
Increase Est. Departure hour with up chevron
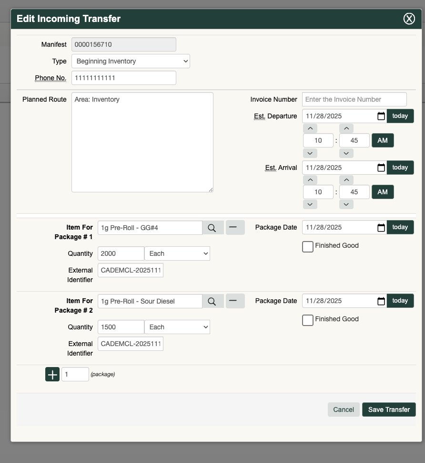[x=310, y=128]
